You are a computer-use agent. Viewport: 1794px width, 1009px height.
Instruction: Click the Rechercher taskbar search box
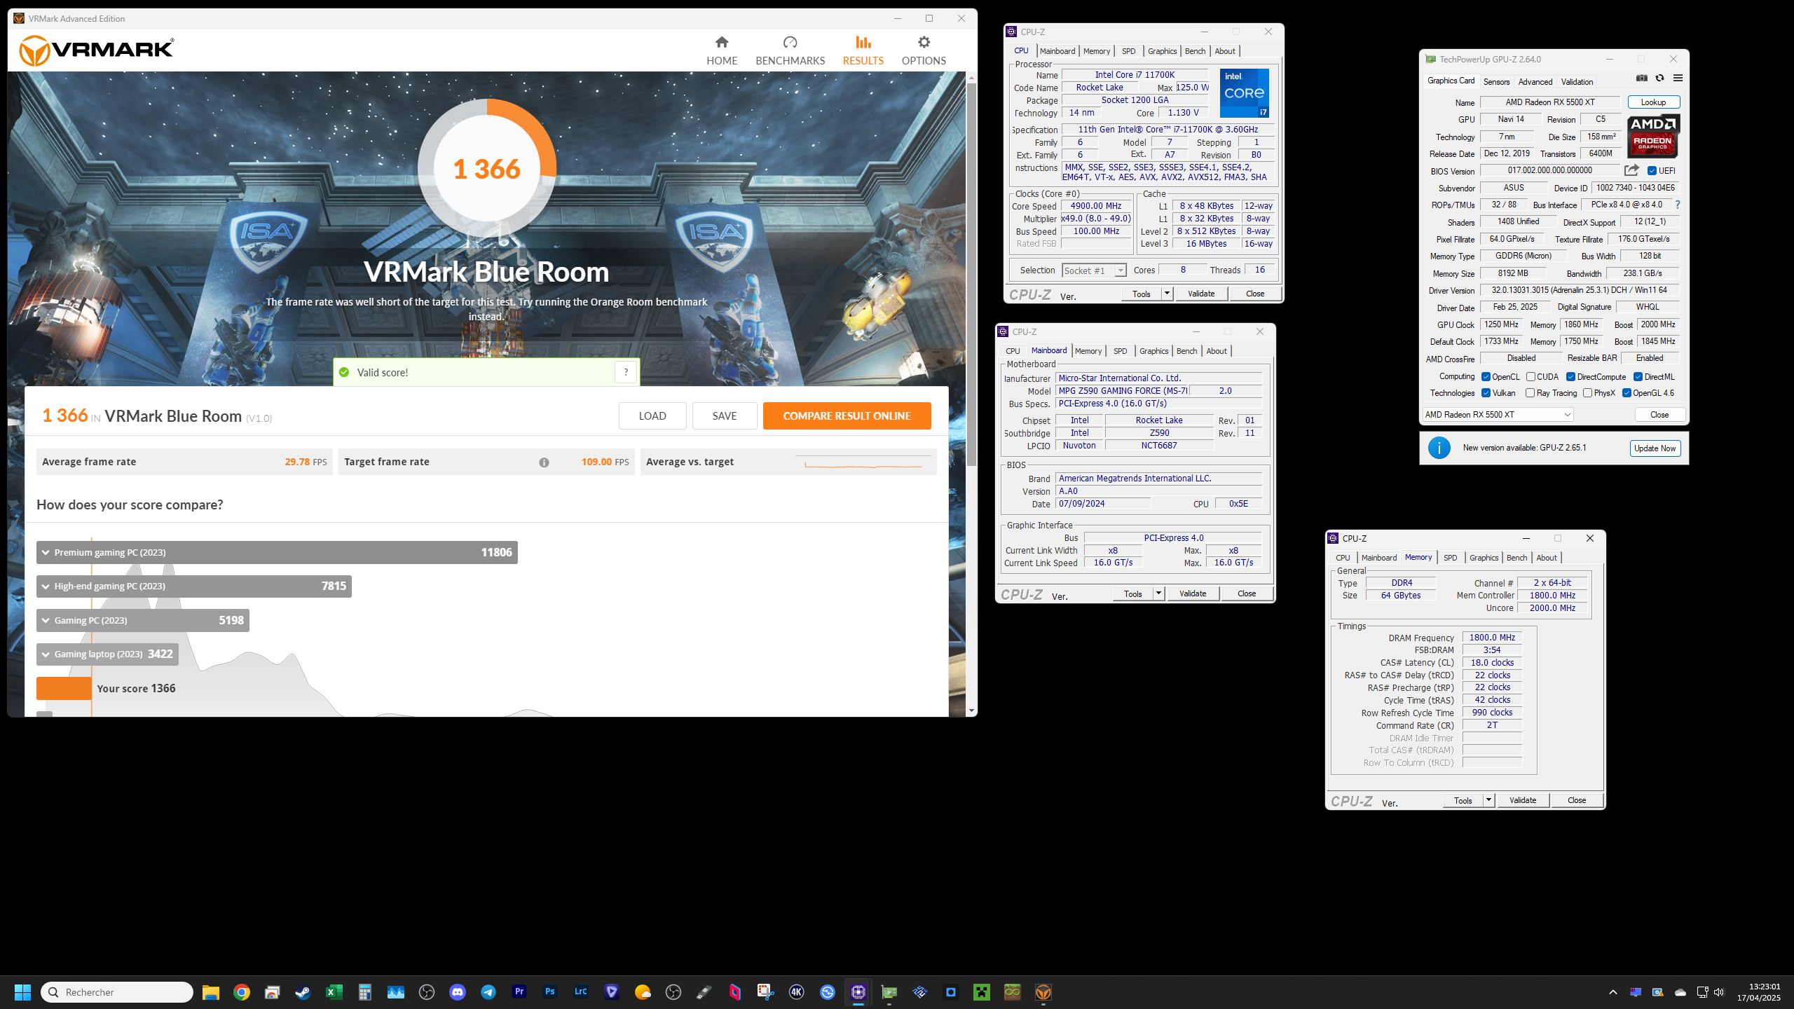[117, 992]
